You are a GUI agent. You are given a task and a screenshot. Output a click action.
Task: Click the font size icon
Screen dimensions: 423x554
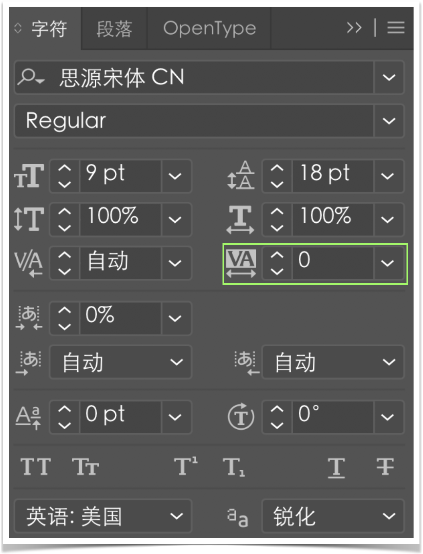(29, 176)
